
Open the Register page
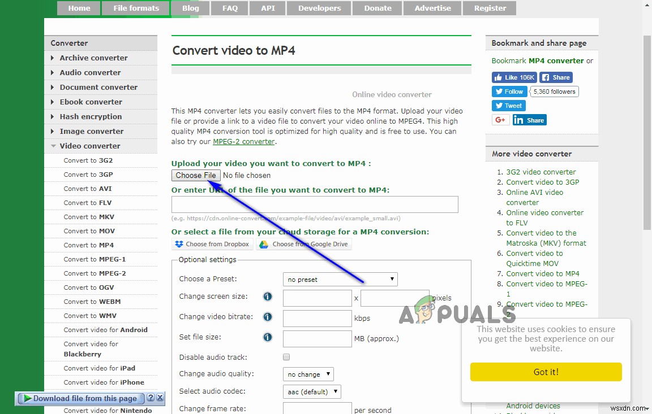coord(489,8)
